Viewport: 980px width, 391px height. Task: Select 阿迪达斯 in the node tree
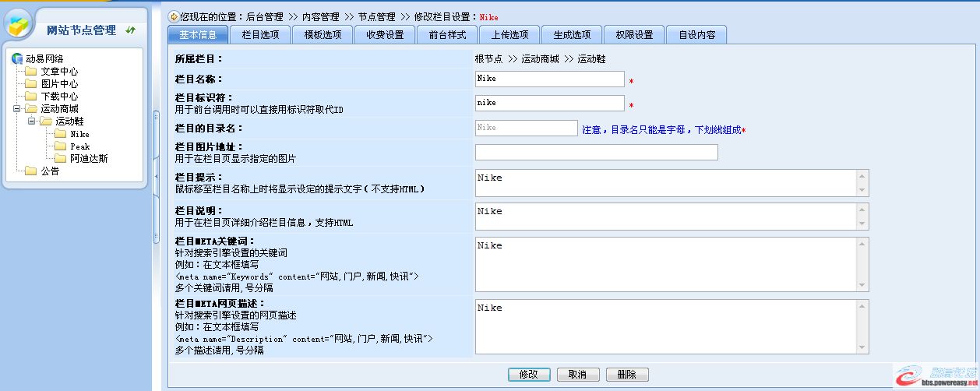point(89,159)
